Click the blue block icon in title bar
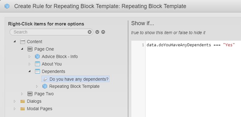241x117 pixels. pyautogui.click(x=7, y=6)
